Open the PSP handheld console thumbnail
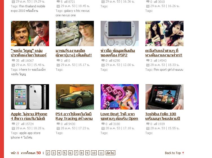Screen dimensions: 212x158 [x=120, y=33]
